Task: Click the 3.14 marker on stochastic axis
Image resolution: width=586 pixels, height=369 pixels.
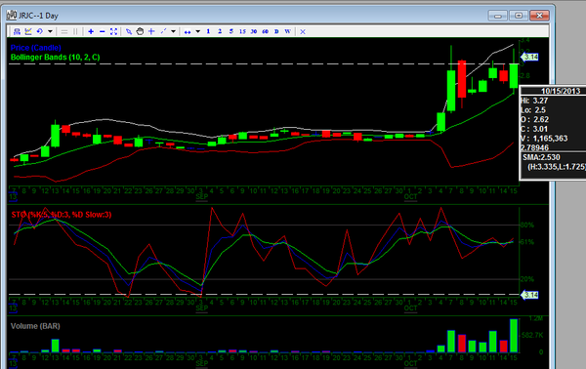Action: (530, 295)
